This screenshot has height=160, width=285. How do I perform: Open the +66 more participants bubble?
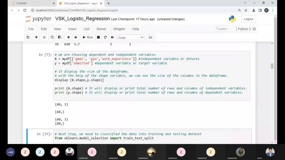point(11,152)
